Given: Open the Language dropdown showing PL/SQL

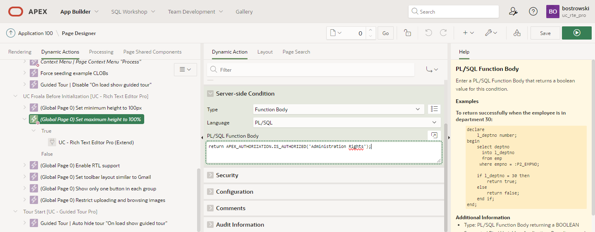Looking at the screenshot, I should coord(347,122).
